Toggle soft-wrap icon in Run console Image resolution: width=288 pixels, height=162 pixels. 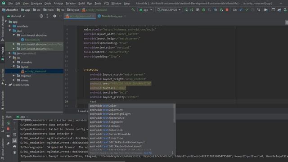(15, 135)
